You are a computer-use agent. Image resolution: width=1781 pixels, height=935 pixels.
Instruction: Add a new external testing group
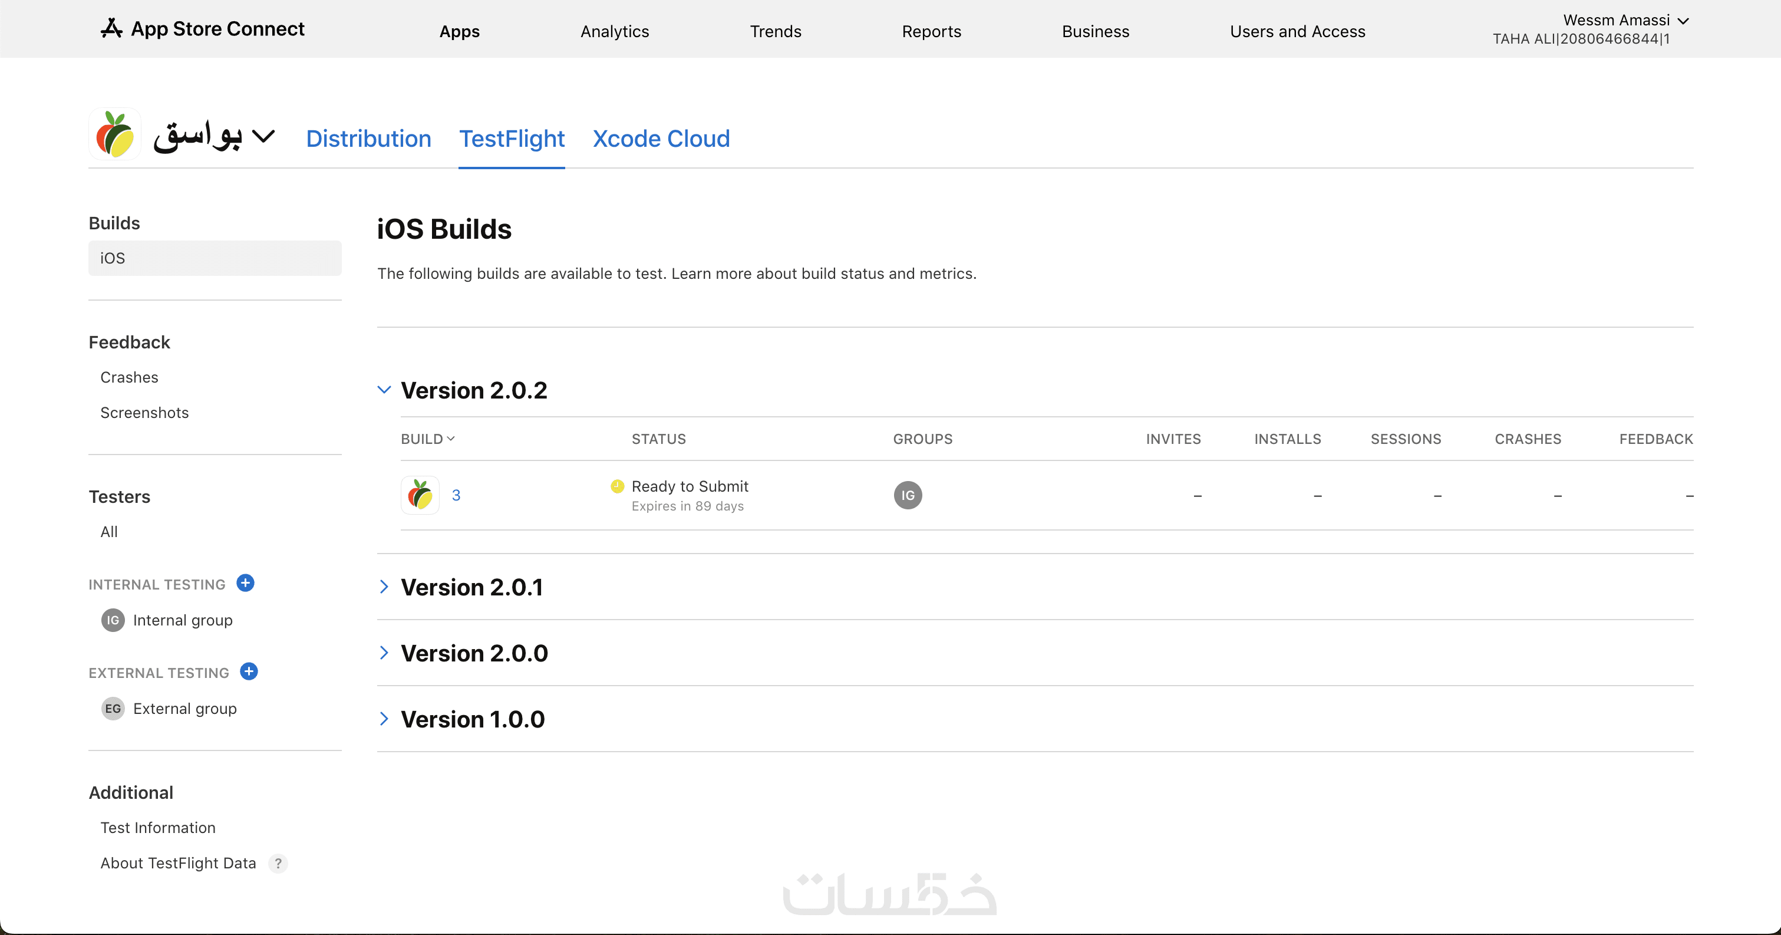249,671
